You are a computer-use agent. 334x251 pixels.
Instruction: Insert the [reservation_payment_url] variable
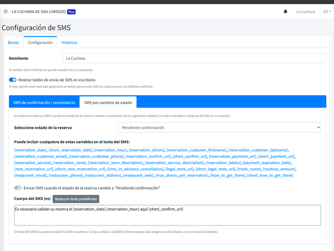[x=233, y=156]
